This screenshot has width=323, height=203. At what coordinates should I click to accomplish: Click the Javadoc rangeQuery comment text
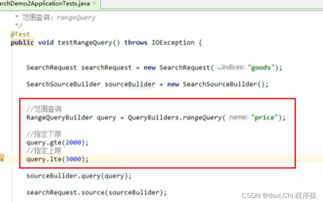tap(76, 18)
